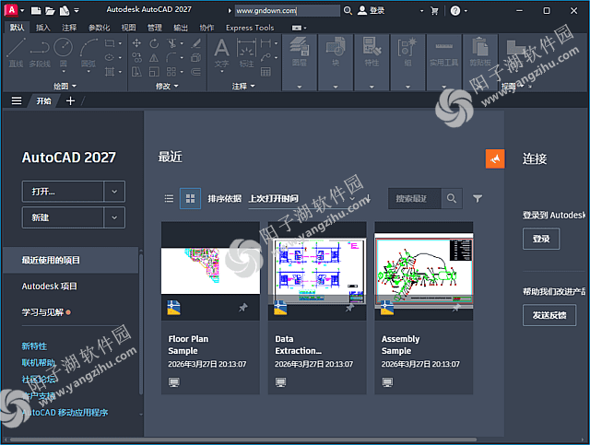
Task: Switch to the Manage (管理) ribbon tab
Action: coord(155,28)
